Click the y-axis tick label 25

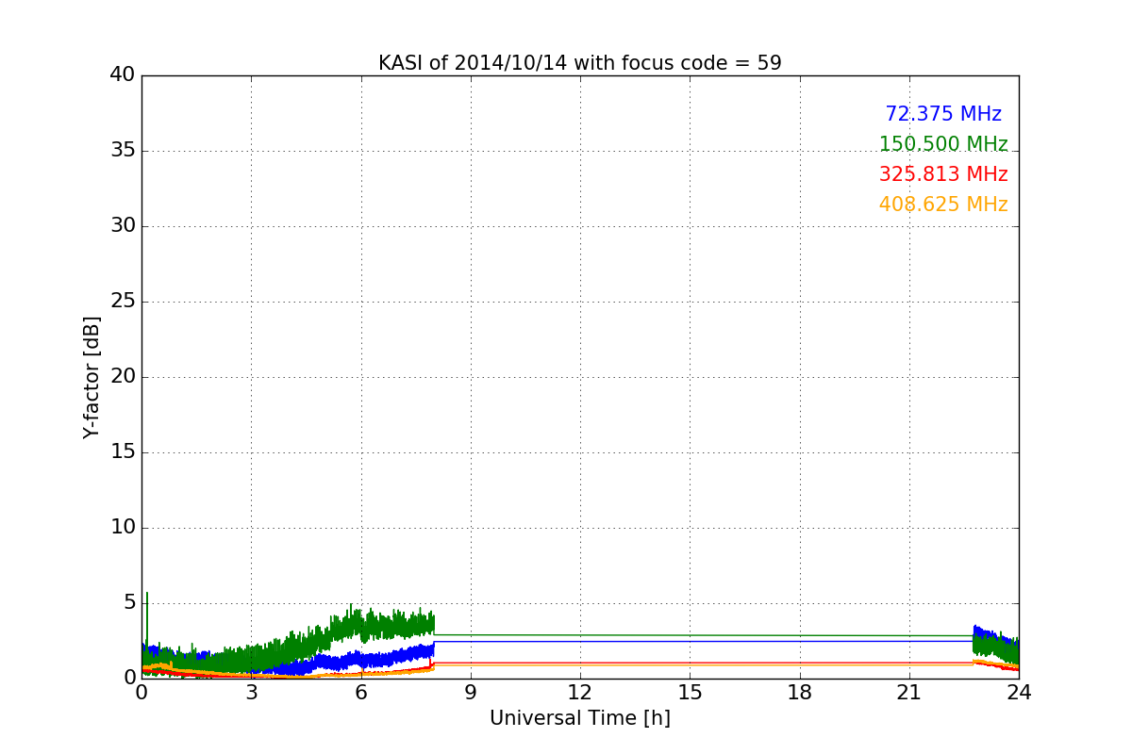tap(123, 302)
